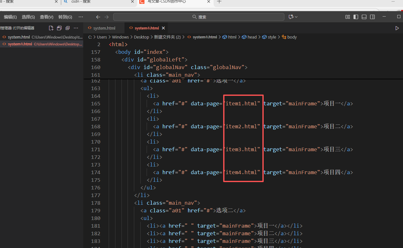Jump to sticky line div id="globalLeft"

coord(154,60)
